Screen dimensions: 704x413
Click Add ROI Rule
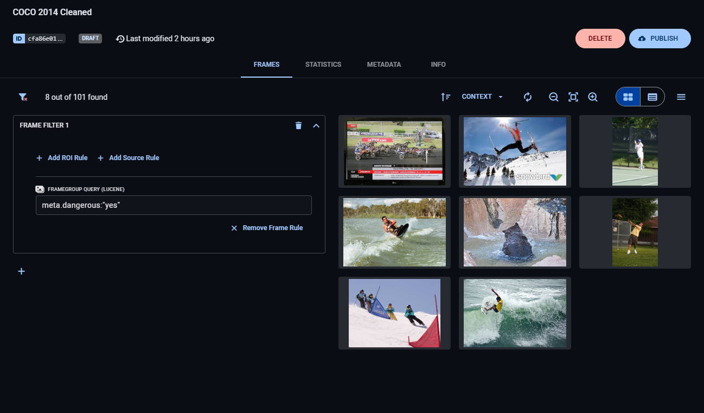tap(61, 157)
